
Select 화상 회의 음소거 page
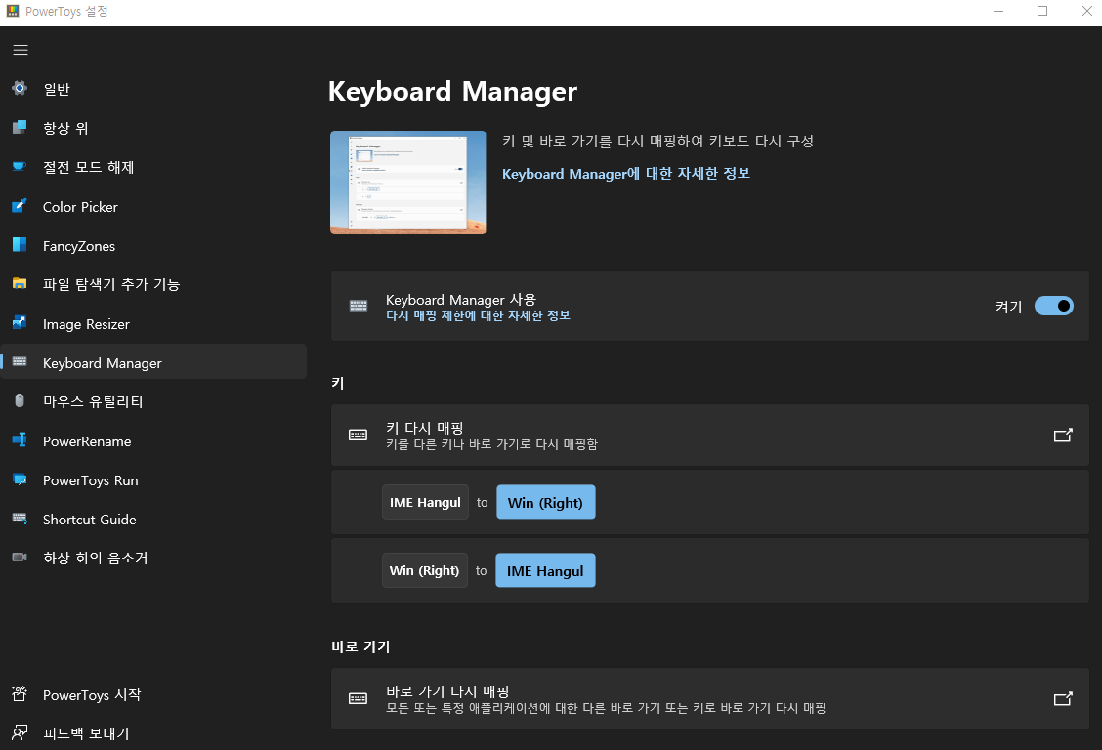click(153, 559)
